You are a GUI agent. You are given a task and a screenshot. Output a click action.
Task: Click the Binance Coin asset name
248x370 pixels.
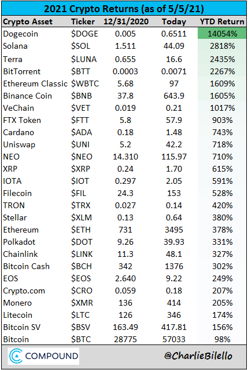[x=27, y=96]
